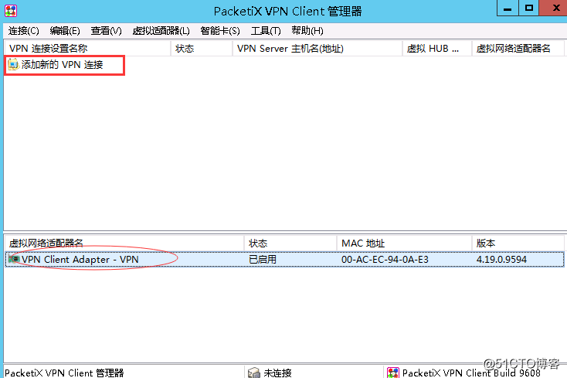The height and width of the screenshot is (378, 567).
Task: Click version 4.19.0.9594 cell
Action: [501, 260]
